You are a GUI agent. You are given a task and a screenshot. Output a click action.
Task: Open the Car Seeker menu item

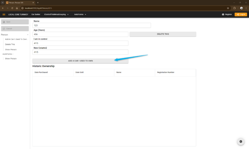(x=36, y=14)
